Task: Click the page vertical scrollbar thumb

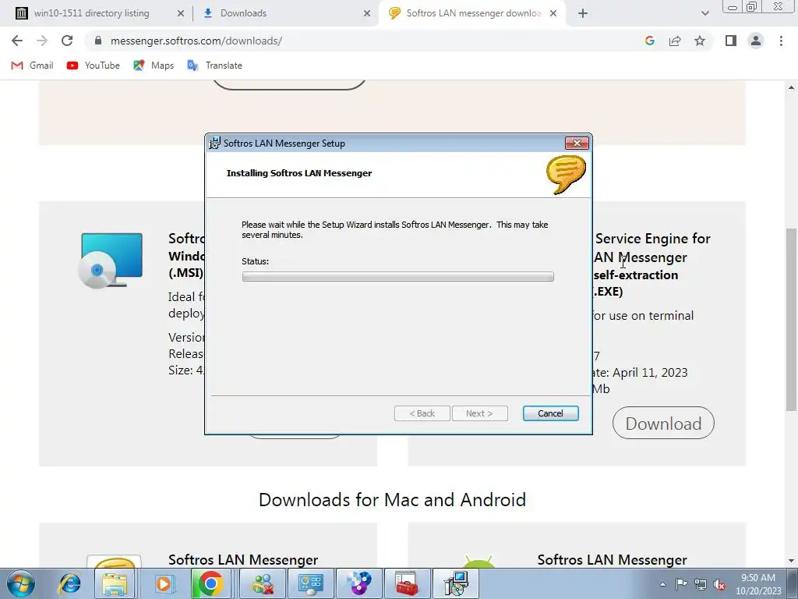Action: click(791, 319)
